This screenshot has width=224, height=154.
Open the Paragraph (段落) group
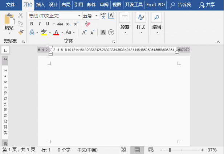(x=125, y=23)
